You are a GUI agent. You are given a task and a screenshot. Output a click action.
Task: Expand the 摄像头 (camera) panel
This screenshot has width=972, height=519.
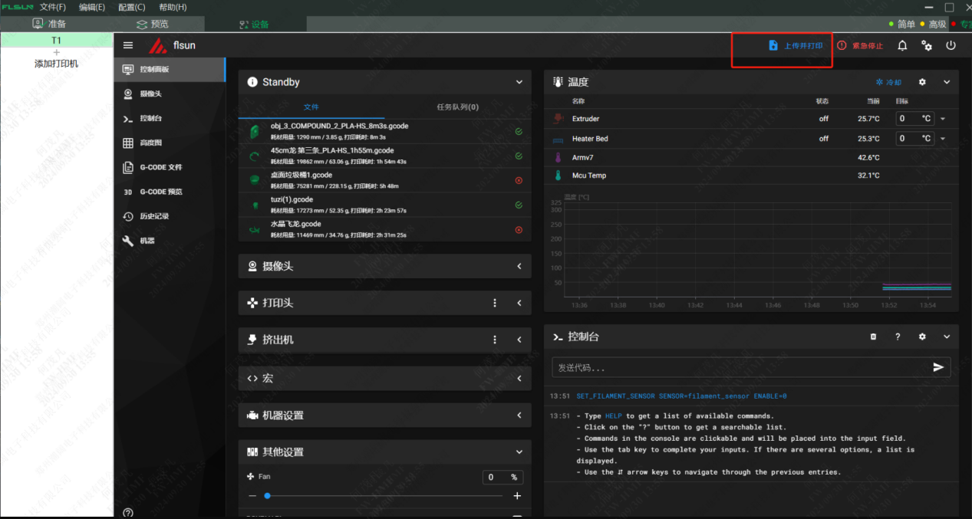(519, 266)
